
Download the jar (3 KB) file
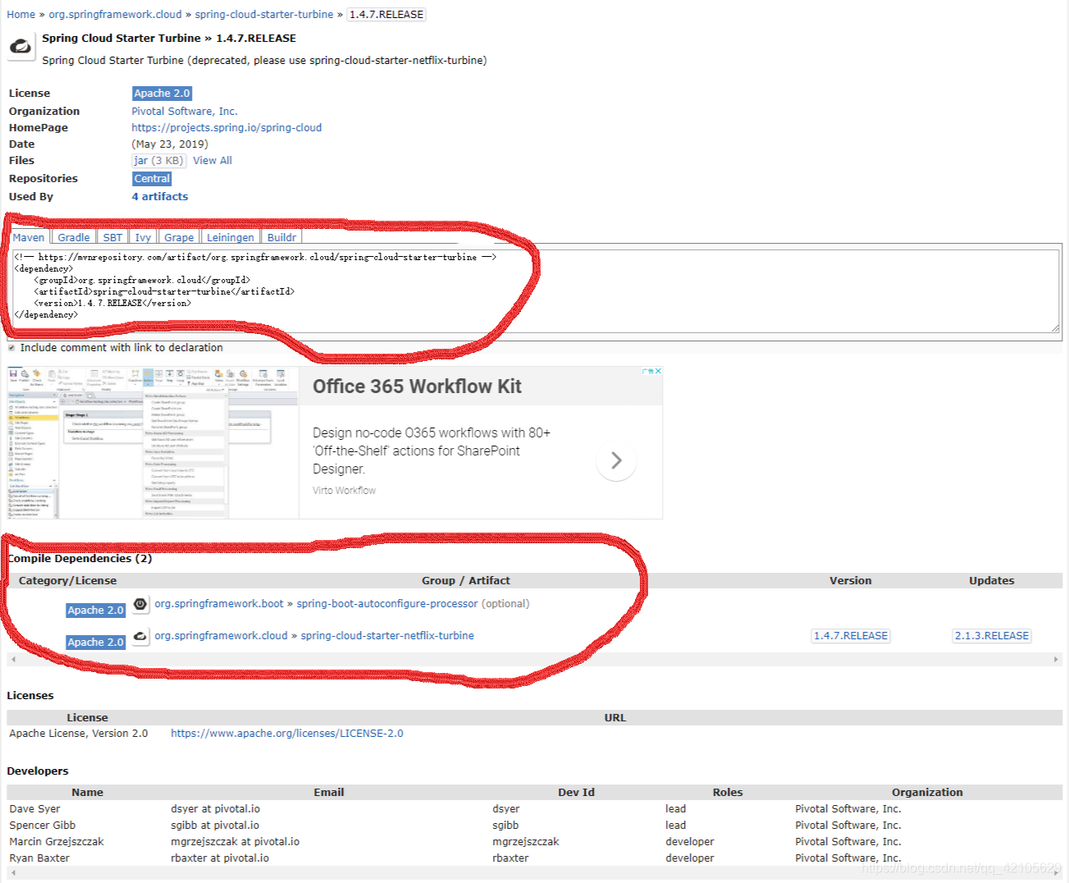coord(159,160)
